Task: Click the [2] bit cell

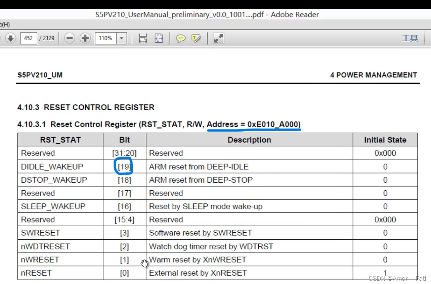Action: [124, 246]
